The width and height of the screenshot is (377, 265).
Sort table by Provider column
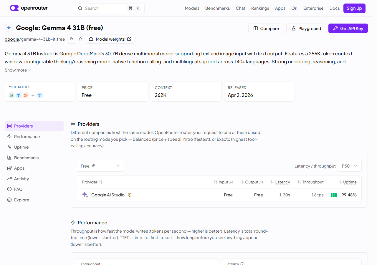[x=92, y=182]
